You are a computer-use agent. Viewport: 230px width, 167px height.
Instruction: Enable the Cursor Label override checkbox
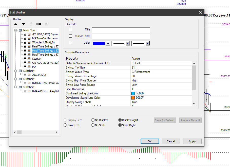point(71,36)
